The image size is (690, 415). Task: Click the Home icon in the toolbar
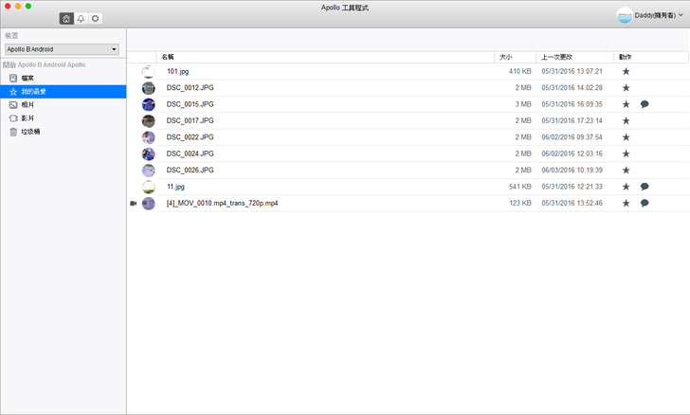65,19
